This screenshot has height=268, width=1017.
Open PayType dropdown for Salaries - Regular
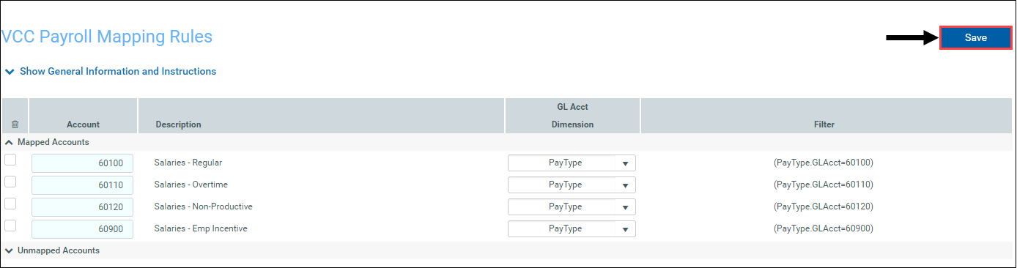pyautogui.click(x=572, y=163)
